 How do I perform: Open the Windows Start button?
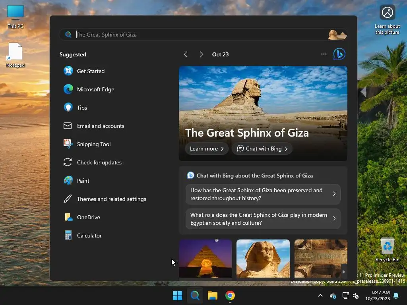(x=178, y=295)
